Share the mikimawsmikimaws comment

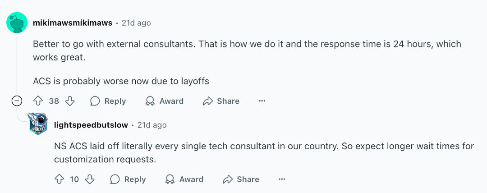[221, 101]
